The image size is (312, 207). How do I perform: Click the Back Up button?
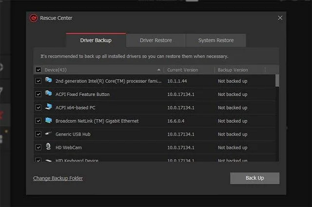pyautogui.click(x=254, y=178)
